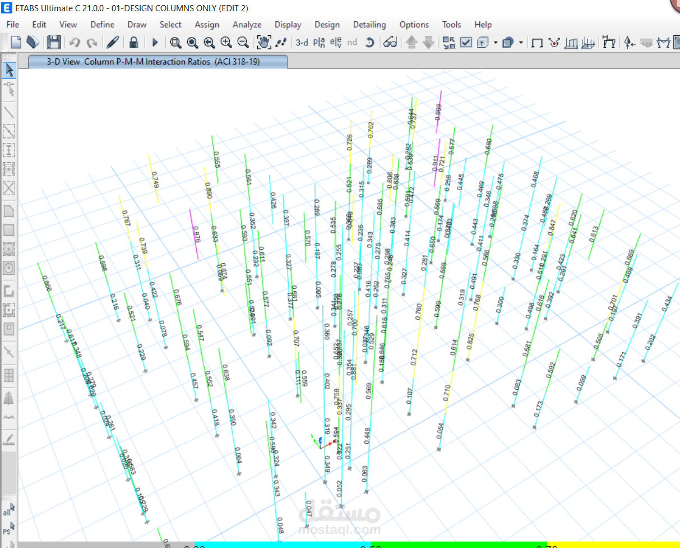Toggle the model Lock padlock icon

[133, 42]
